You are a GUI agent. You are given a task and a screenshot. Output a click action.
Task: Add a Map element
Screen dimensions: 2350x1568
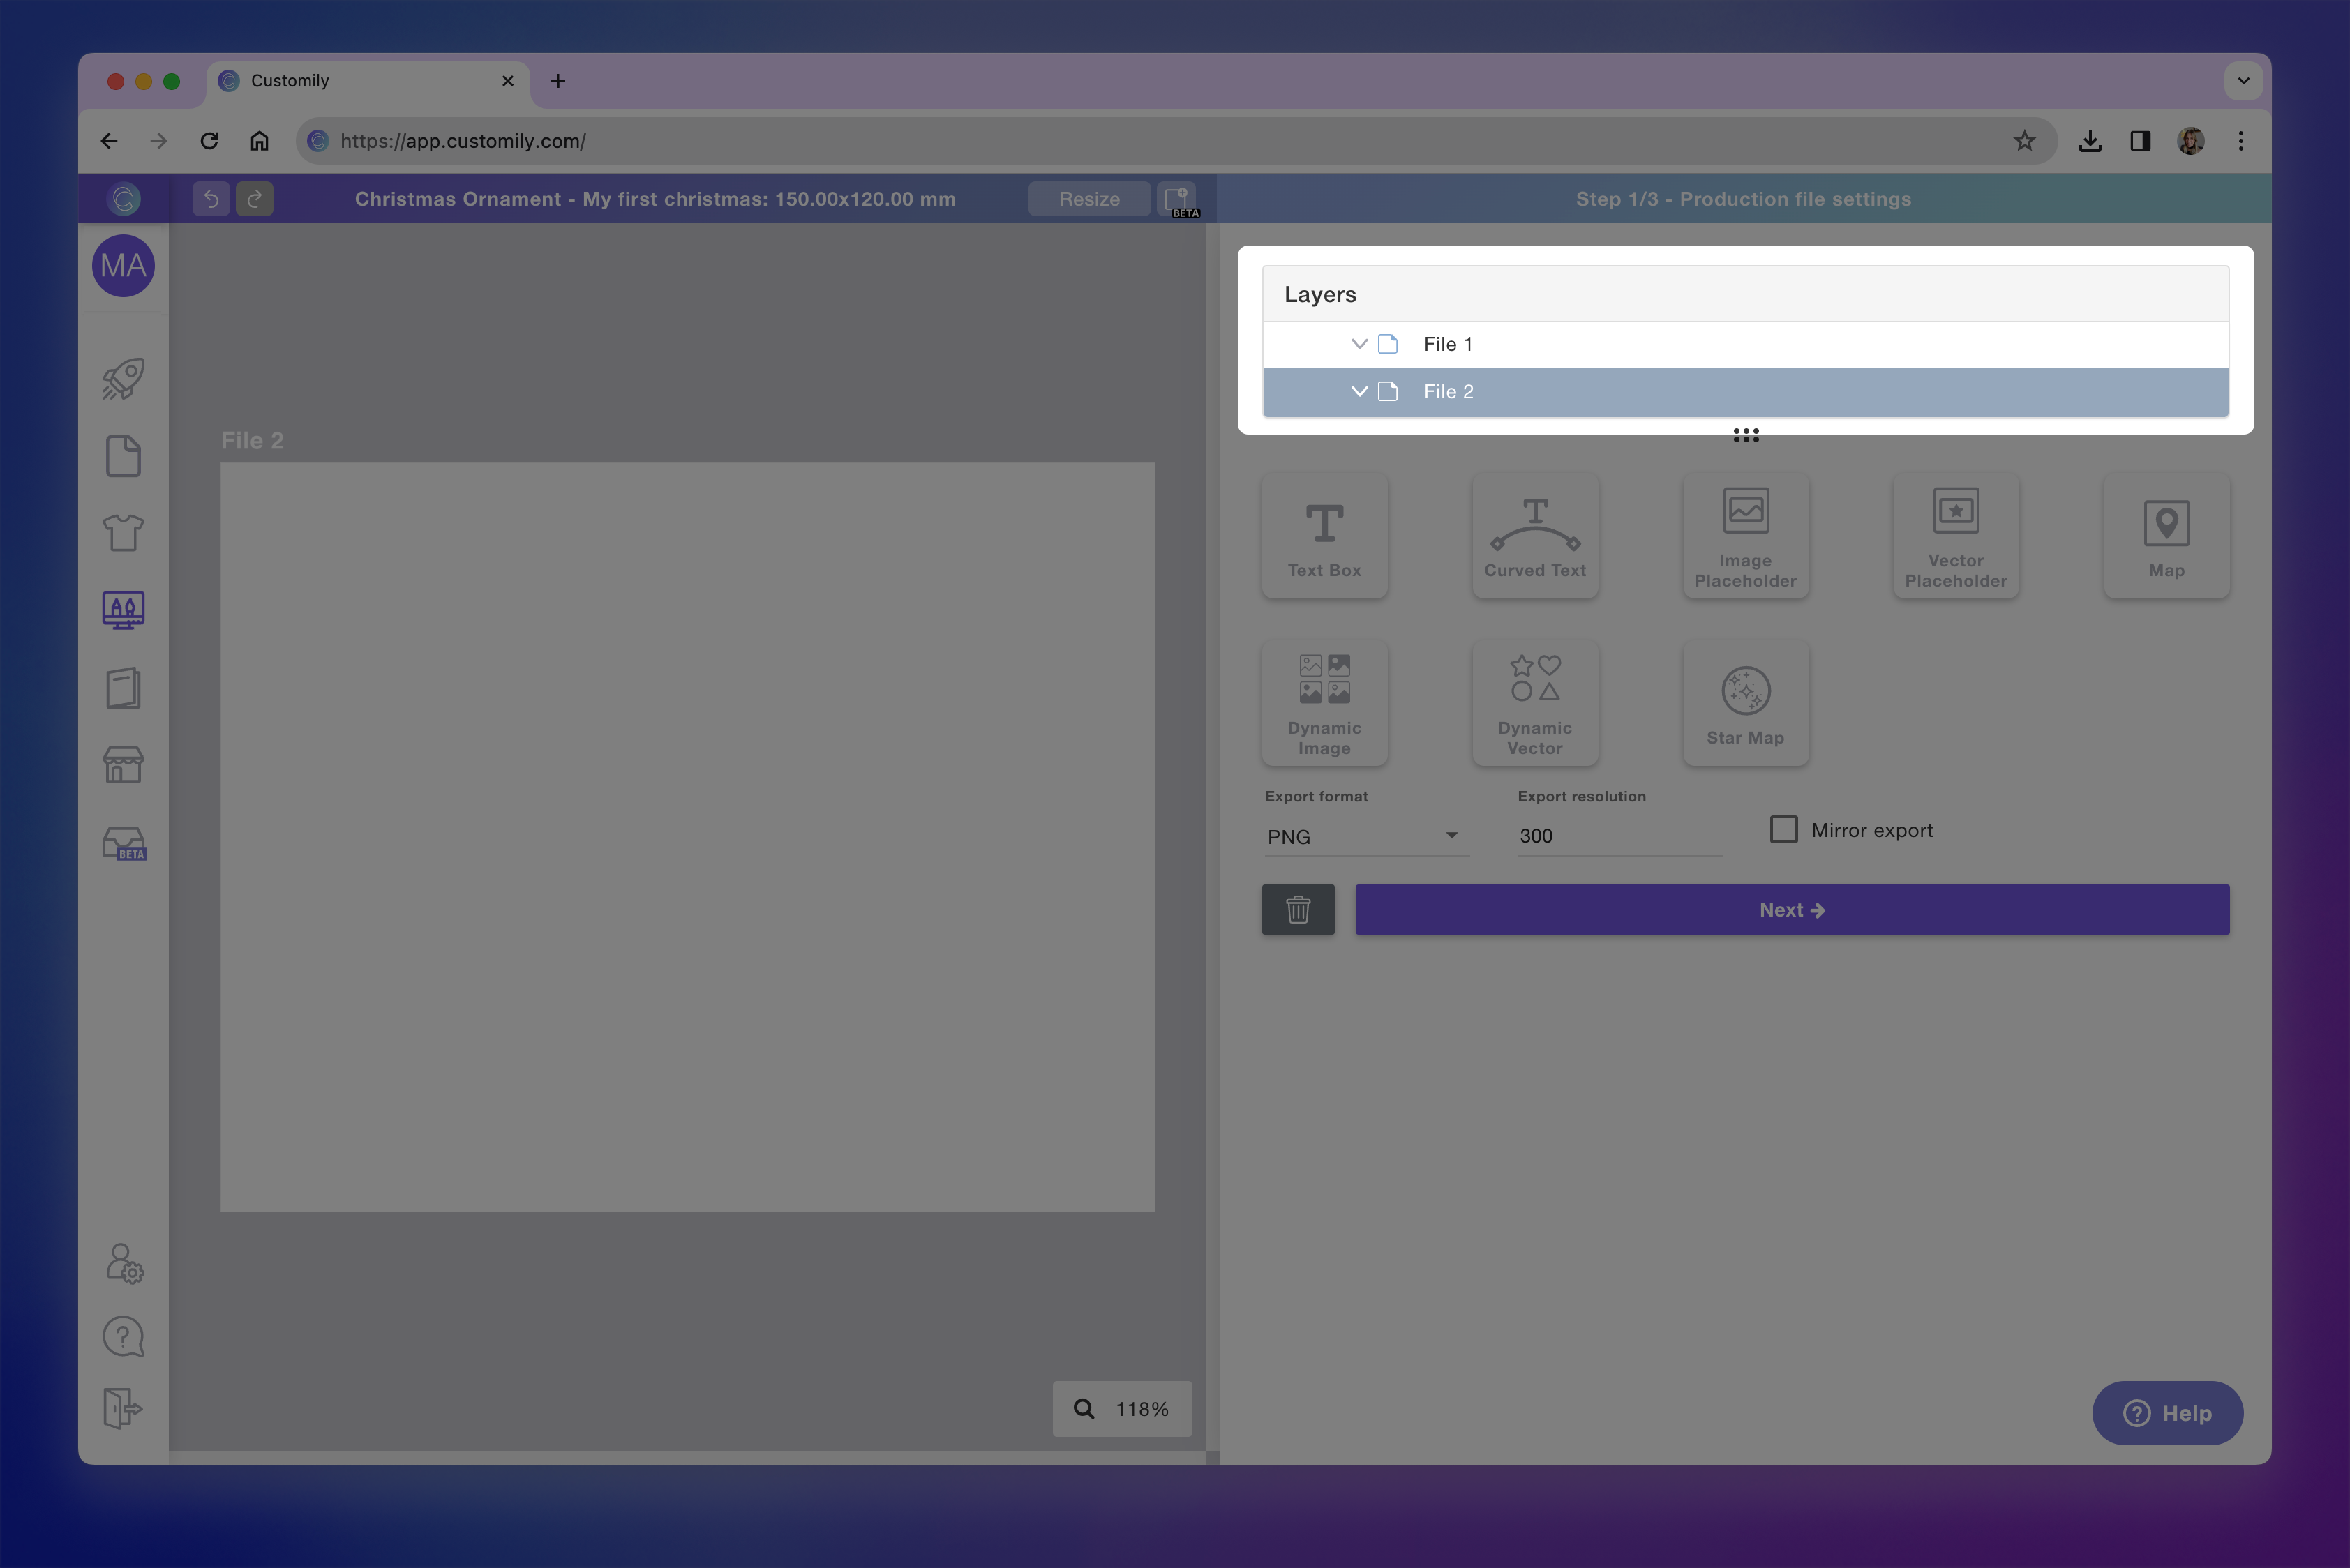pyautogui.click(x=2165, y=536)
